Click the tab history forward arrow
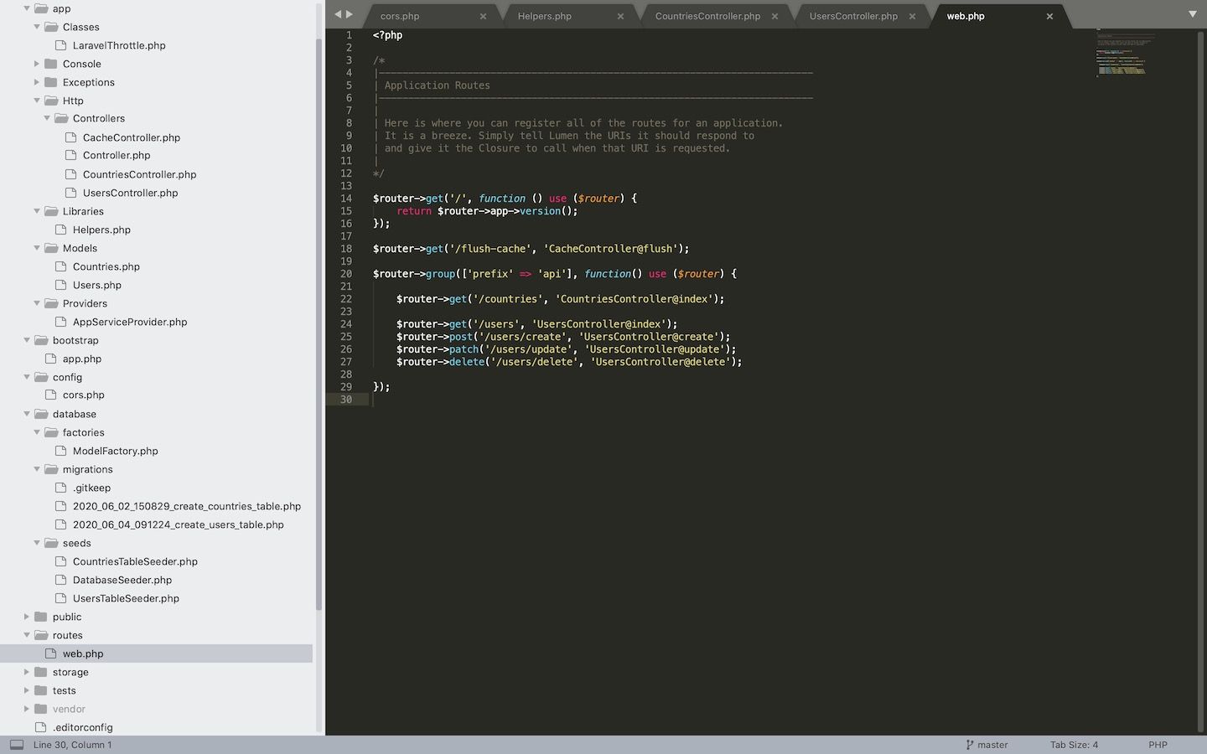 [350, 14]
